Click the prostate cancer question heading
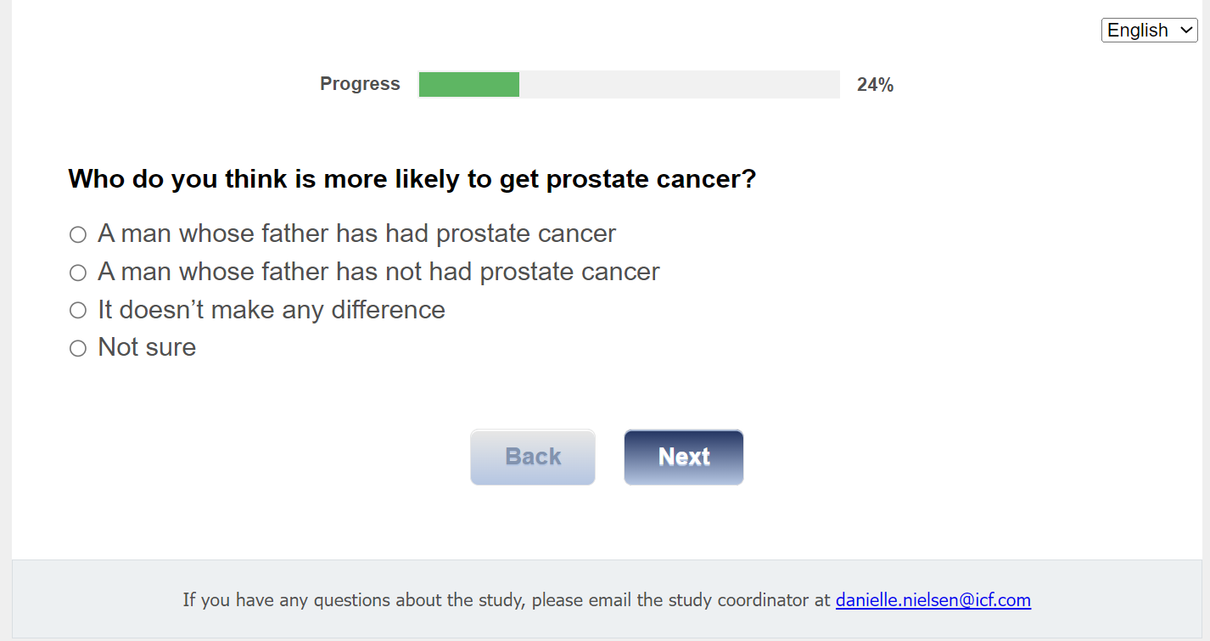1210x641 pixels. coord(412,179)
